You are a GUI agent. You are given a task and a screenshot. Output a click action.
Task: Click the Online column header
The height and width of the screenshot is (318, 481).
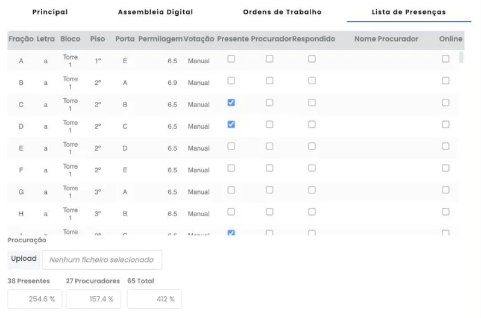451,39
